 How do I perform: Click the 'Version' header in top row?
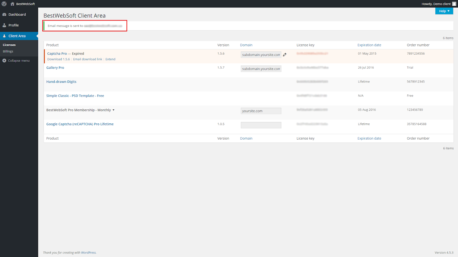click(x=223, y=45)
